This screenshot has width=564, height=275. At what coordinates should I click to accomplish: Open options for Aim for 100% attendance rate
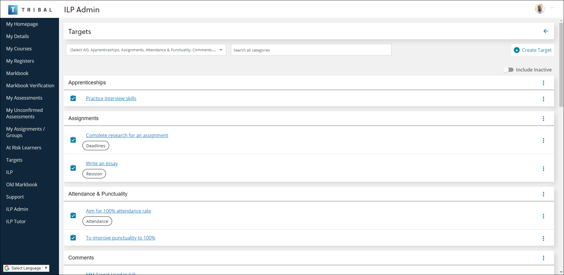coord(543,216)
